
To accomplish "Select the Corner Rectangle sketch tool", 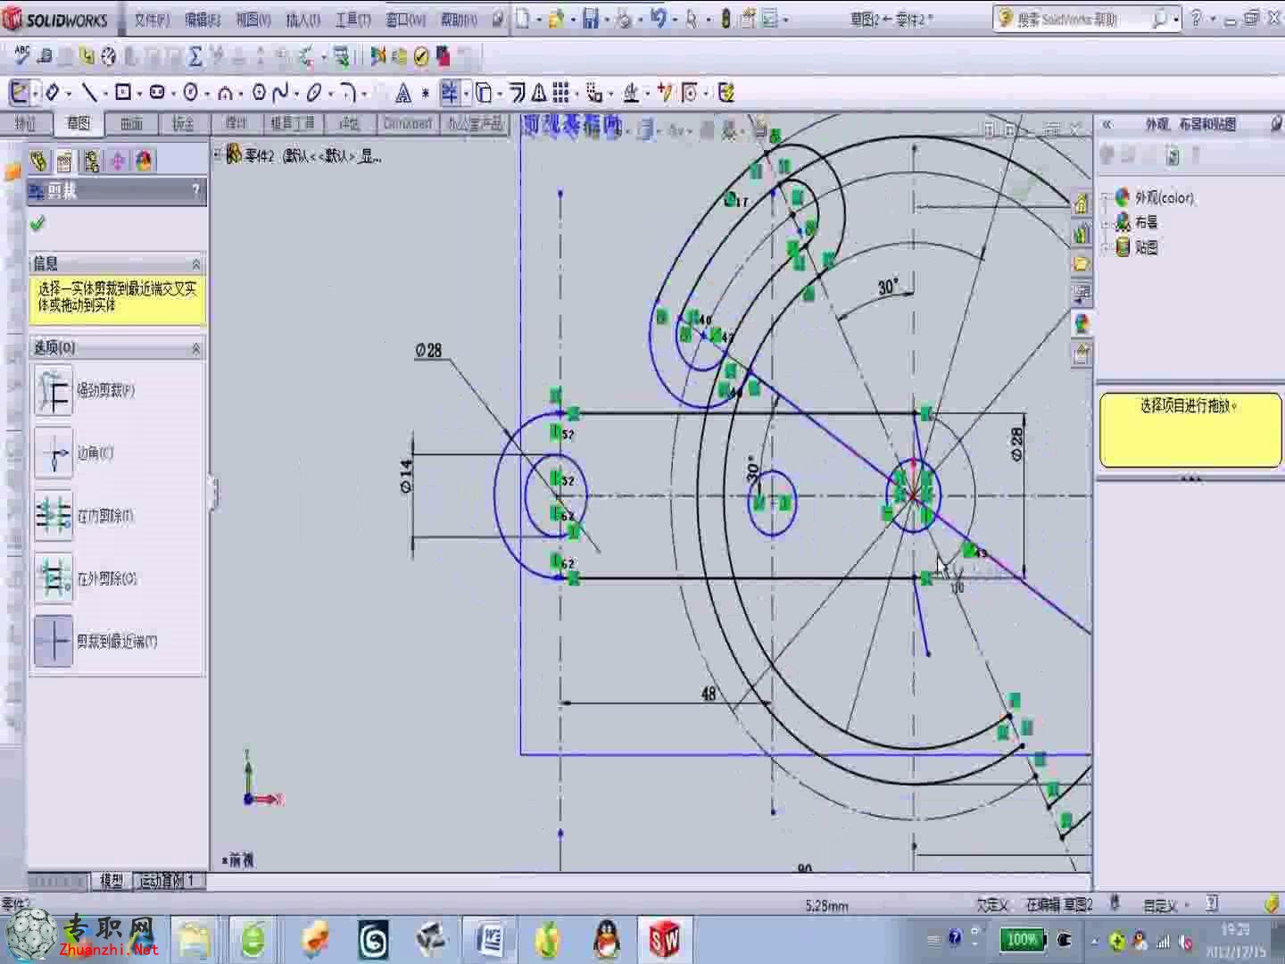I will (123, 92).
